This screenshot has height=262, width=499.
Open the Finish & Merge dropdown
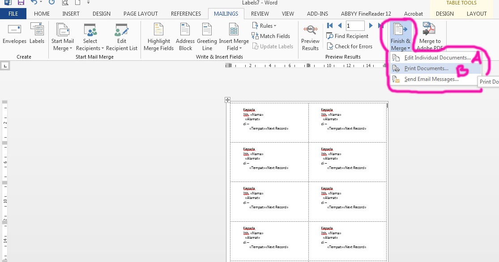pos(401,37)
